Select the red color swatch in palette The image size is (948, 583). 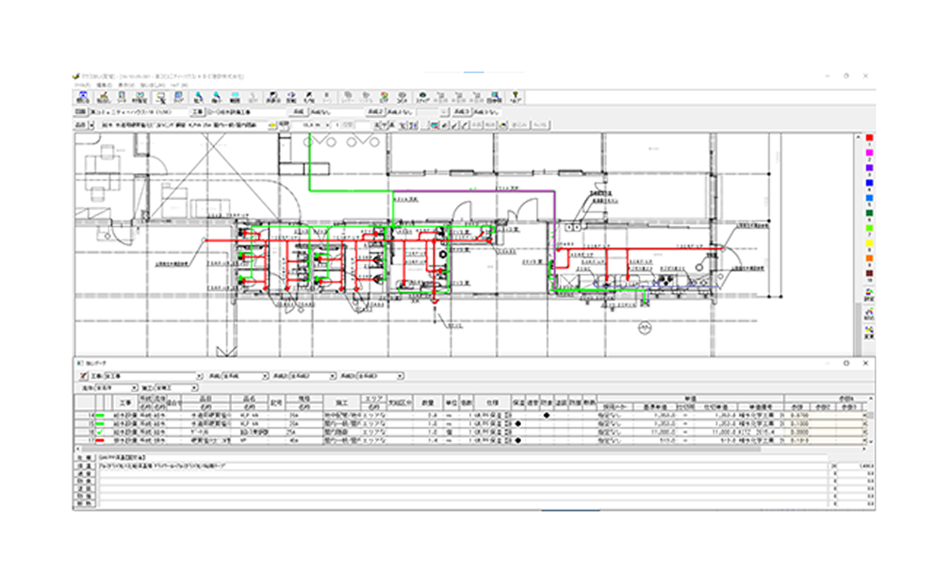pyautogui.click(x=870, y=137)
